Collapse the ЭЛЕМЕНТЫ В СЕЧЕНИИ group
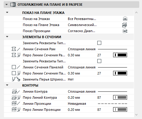Image resolution: width=142 pixels, height=119 pixels. [7, 37]
